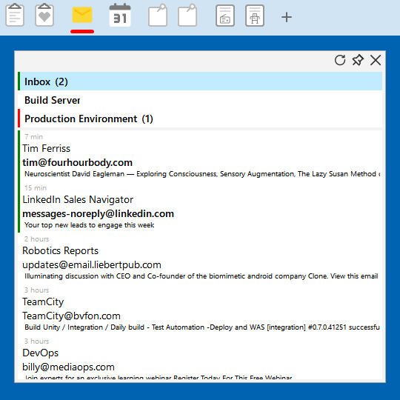Select the yellow mail envelope icon
The image size is (400, 400).
click(82, 16)
